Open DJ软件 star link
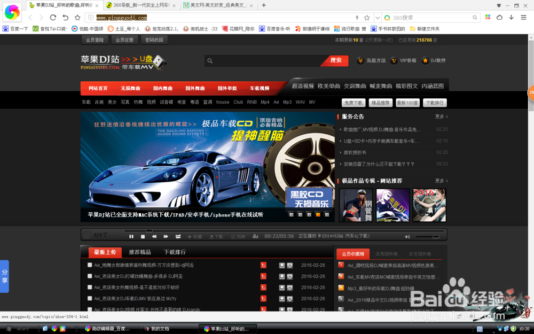The image size is (534, 334). (434, 61)
